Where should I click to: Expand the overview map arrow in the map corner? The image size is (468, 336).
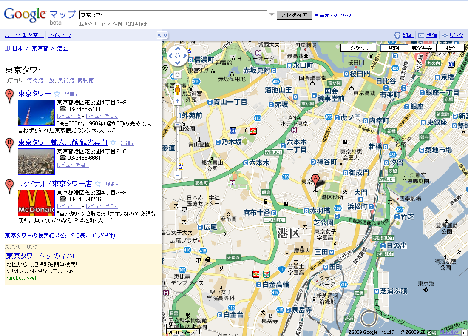coord(465,333)
